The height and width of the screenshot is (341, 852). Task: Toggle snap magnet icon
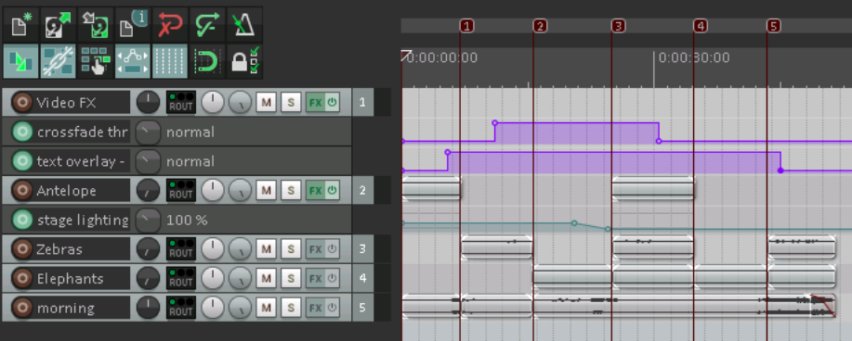coord(207,61)
